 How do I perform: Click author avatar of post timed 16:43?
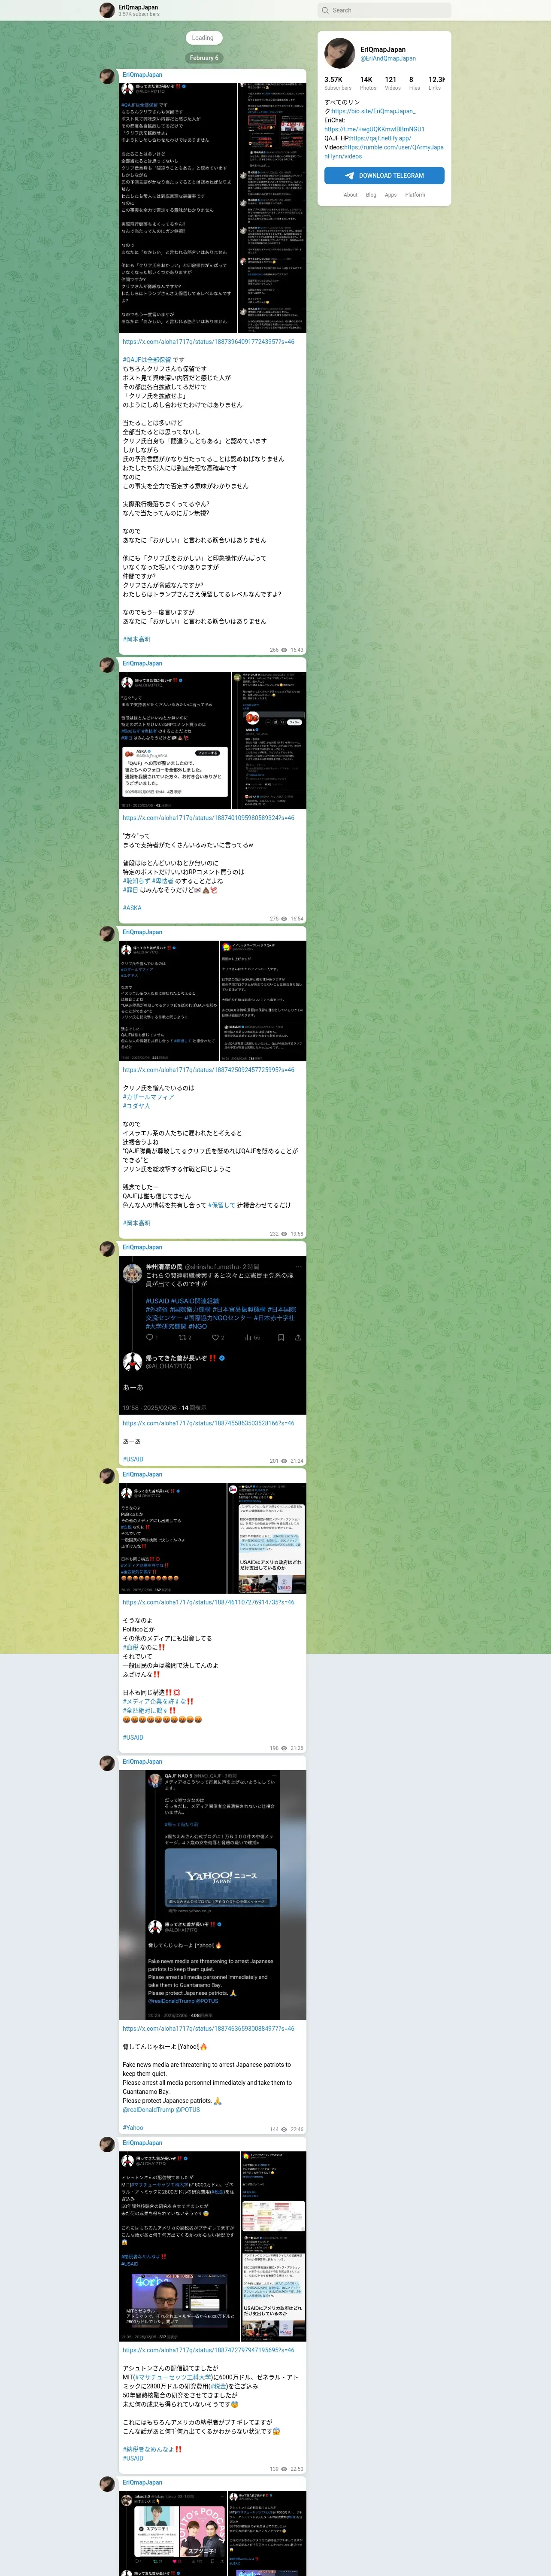point(107,76)
